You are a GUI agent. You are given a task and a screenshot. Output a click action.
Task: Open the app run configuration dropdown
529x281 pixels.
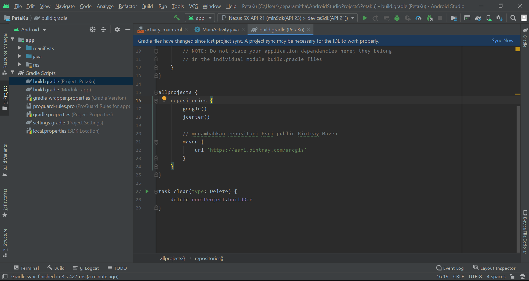pos(200,18)
